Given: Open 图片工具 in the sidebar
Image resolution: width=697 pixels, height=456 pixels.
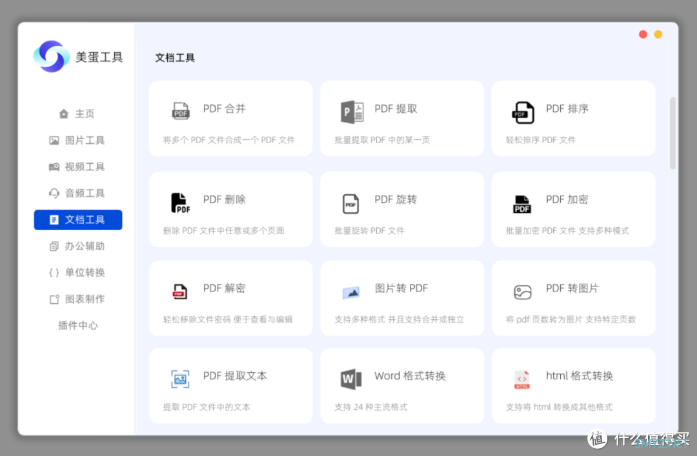Looking at the screenshot, I should click(x=77, y=140).
